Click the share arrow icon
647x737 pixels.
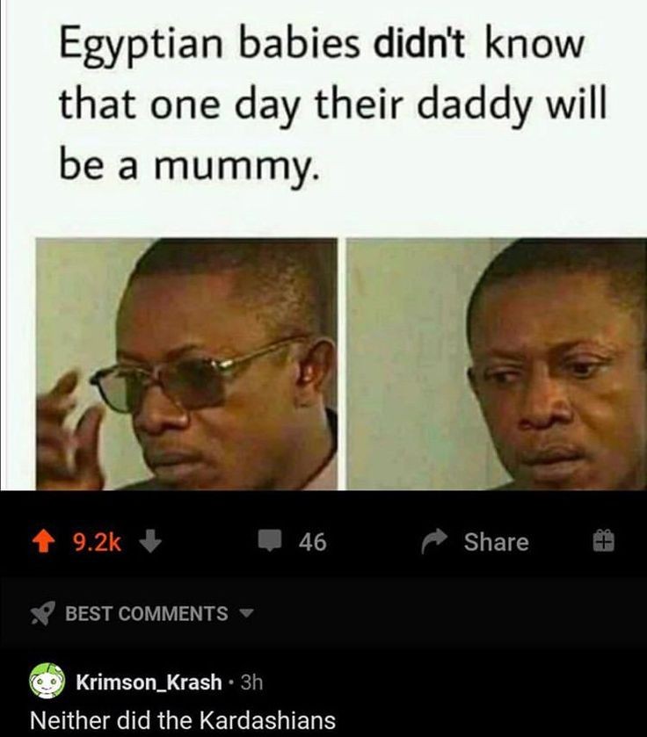click(433, 541)
